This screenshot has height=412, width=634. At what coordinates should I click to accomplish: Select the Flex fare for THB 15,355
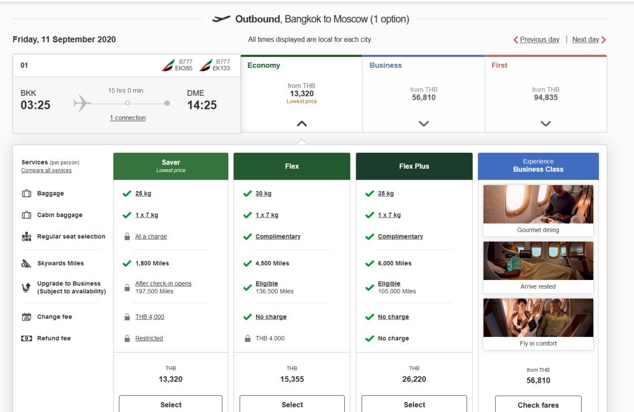(292, 404)
